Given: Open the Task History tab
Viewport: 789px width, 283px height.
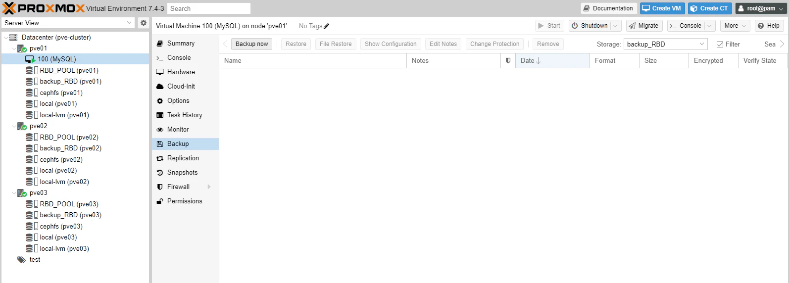Looking at the screenshot, I should [186, 115].
